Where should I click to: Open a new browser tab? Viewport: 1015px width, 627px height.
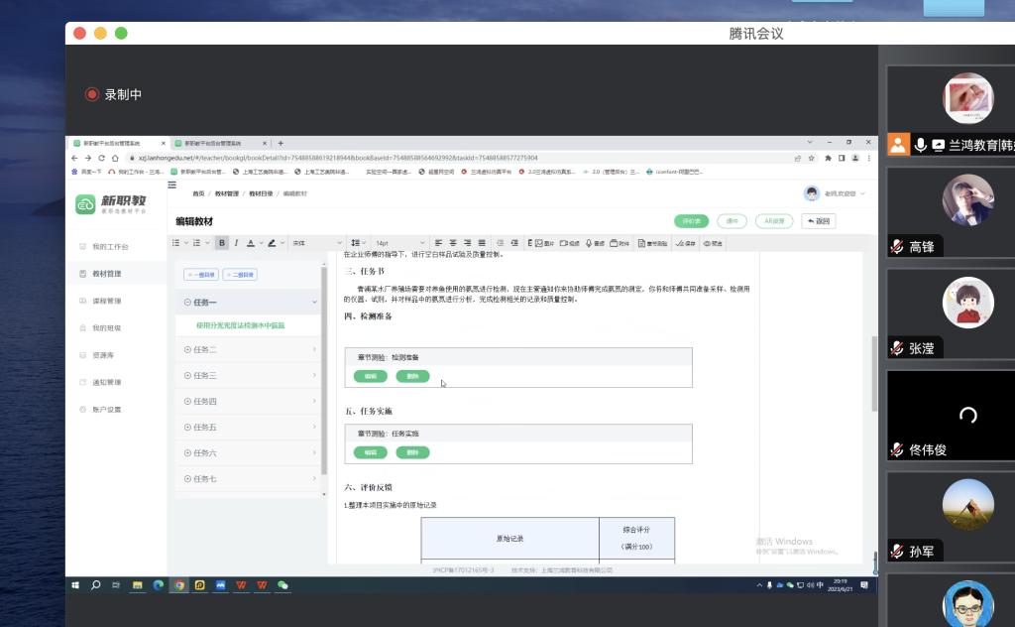[281, 143]
